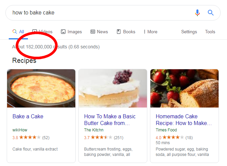Click the Times Food cake thumbnail
This screenshot has height=166, width=227.
coord(184,88)
